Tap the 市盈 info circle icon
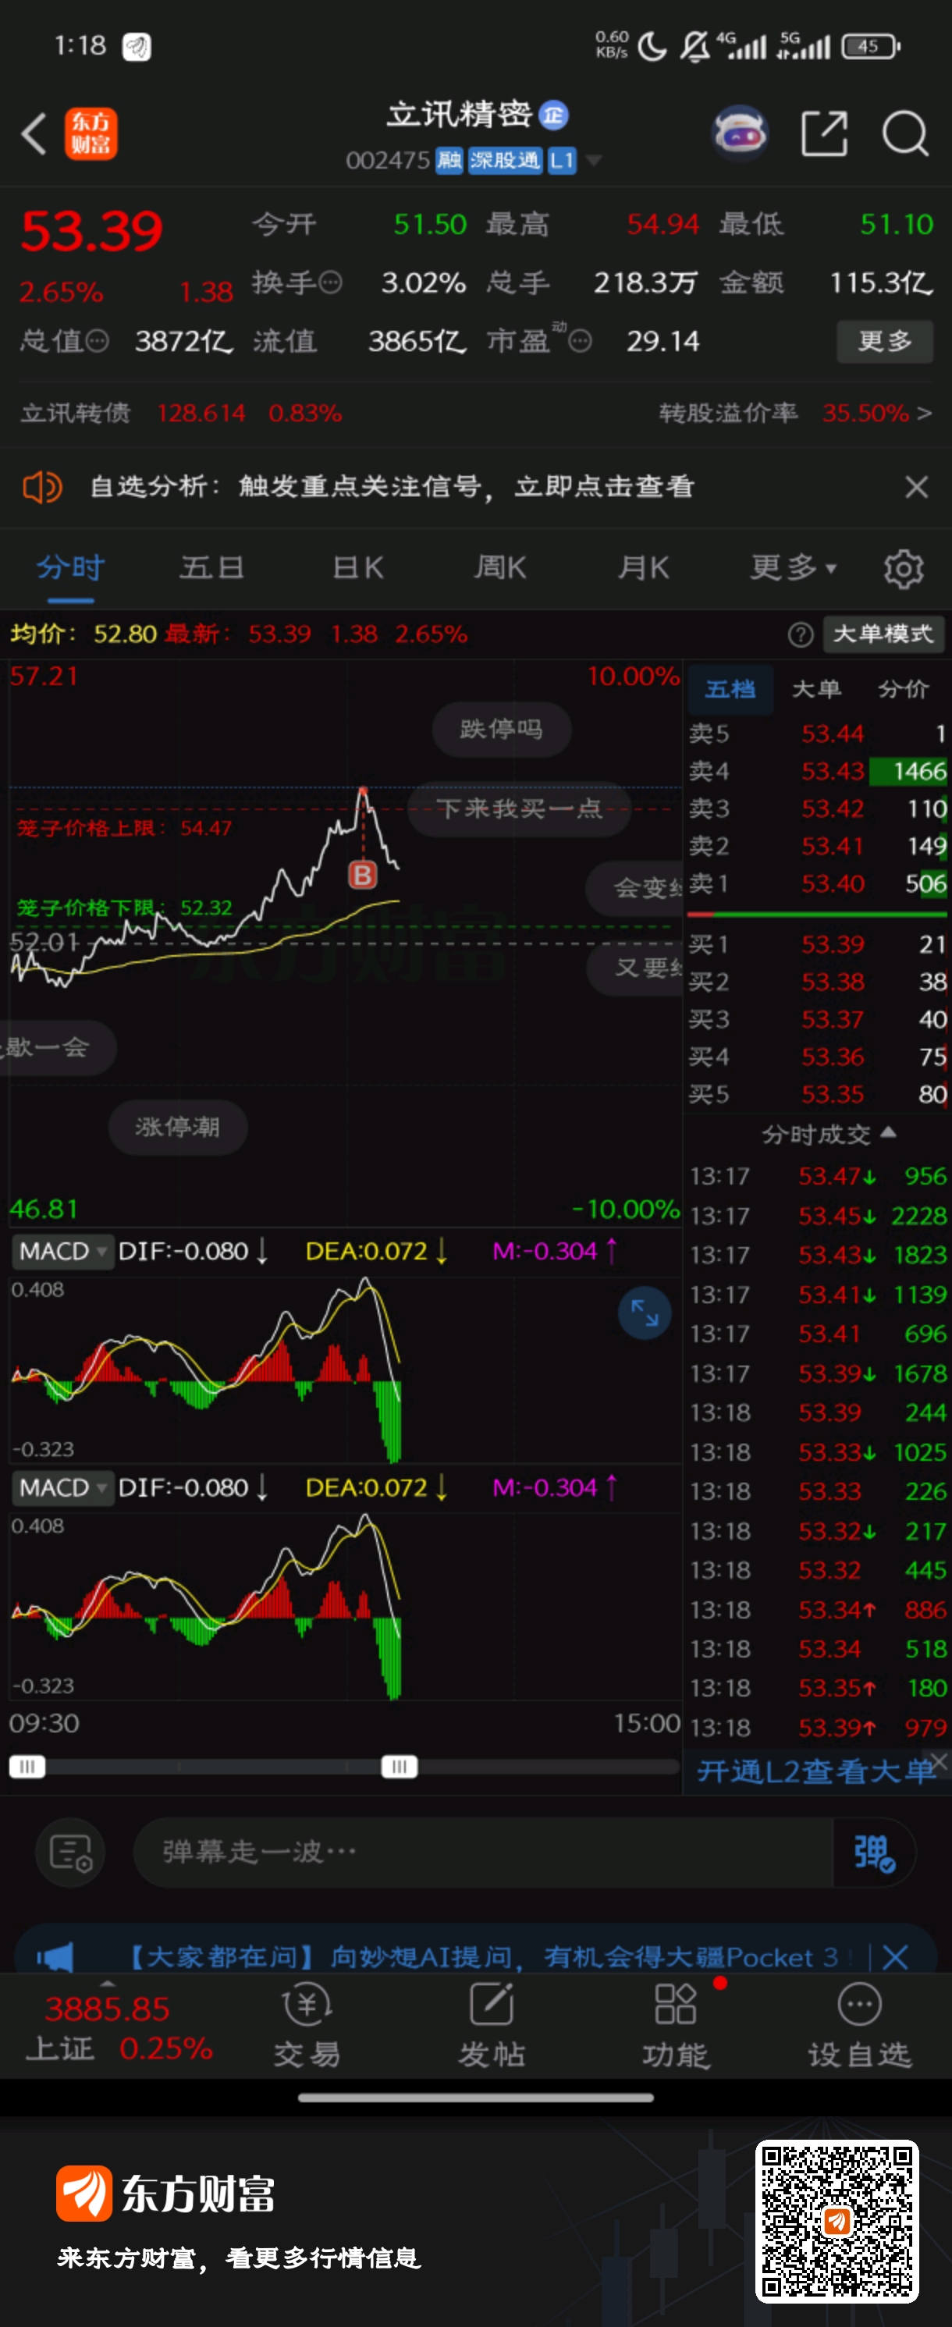The height and width of the screenshot is (2327, 952). pyautogui.click(x=581, y=340)
